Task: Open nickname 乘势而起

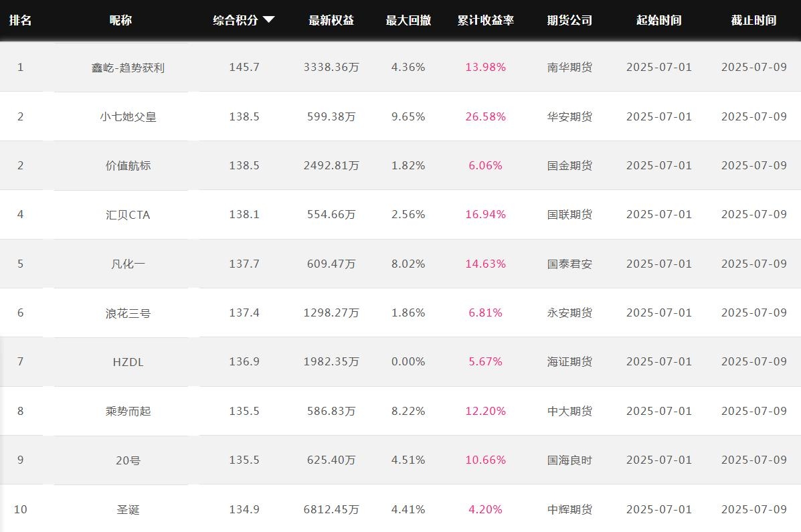Action: (x=128, y=411)
